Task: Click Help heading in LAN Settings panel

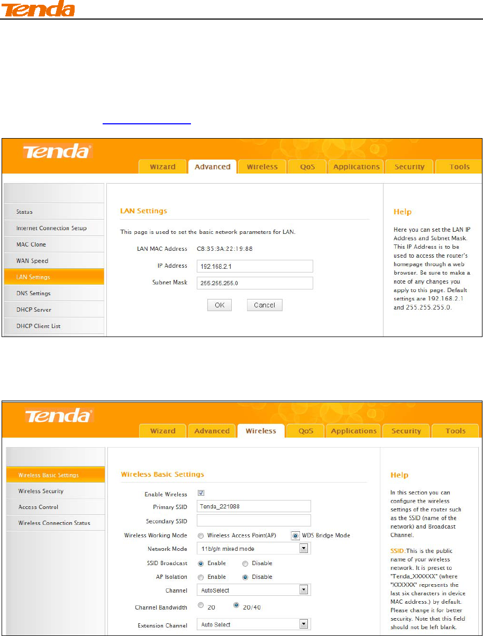Action: tap(403, 212)
